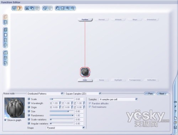This screenshot has width=178, height=135.
Task: Click the Size slider track
Action: pos(62,111)
